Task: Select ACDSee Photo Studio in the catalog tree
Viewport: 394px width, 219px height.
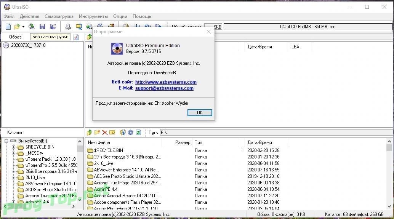Action: (51, 190)
